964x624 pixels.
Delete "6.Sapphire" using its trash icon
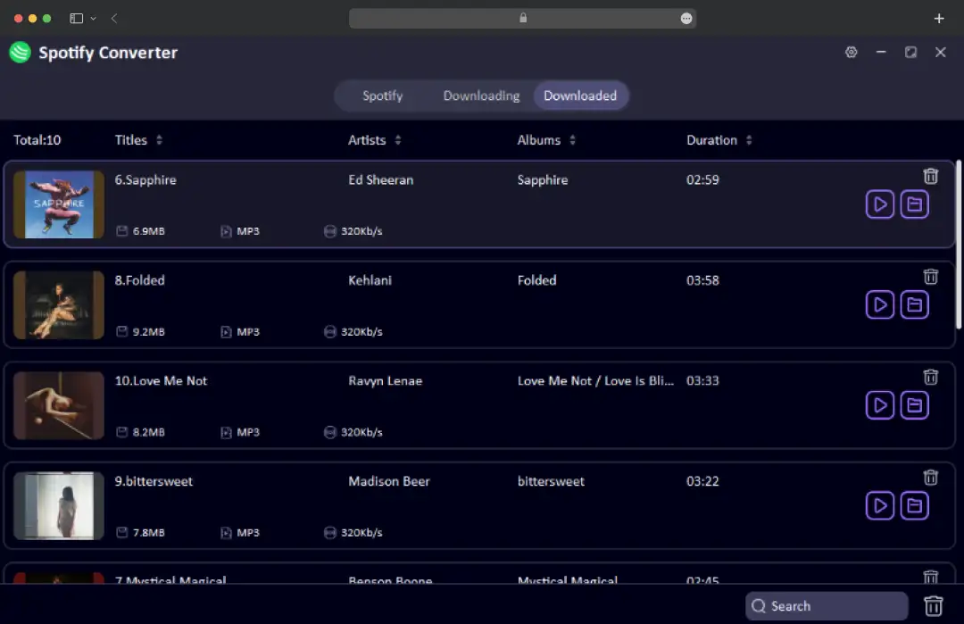930,176
